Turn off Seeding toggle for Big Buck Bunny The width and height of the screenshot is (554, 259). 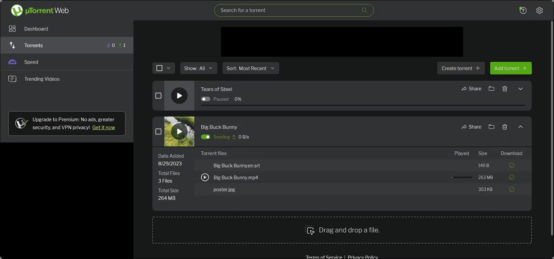coord(206,137)
